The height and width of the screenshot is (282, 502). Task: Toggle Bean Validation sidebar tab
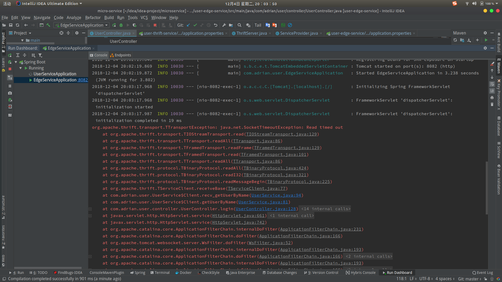click(x=499, y=180)
